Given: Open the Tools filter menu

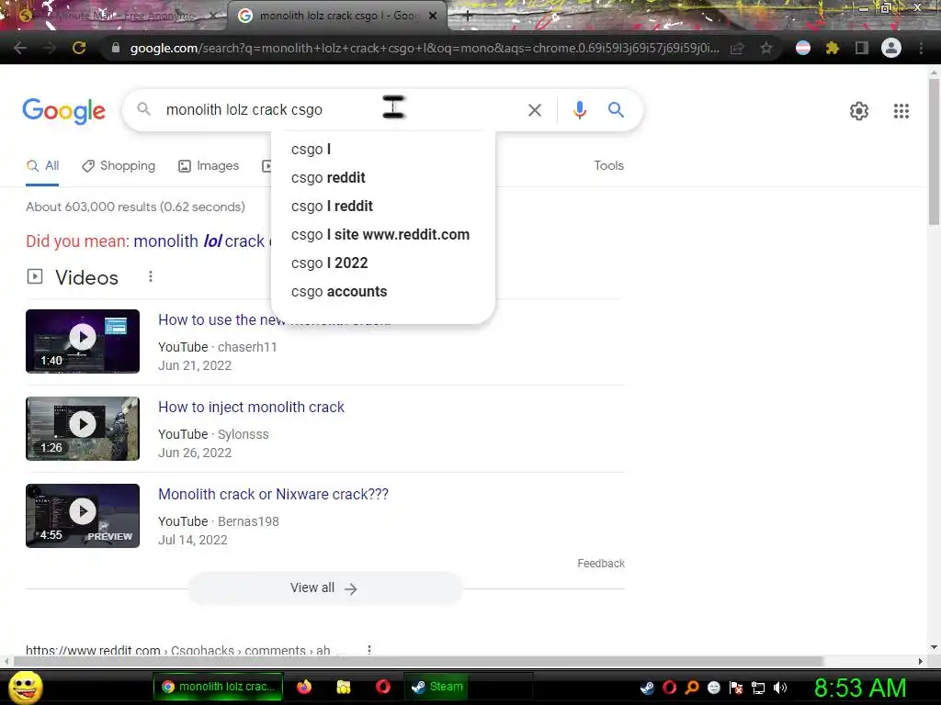Looking at the screenshot, I should (608, 165).
